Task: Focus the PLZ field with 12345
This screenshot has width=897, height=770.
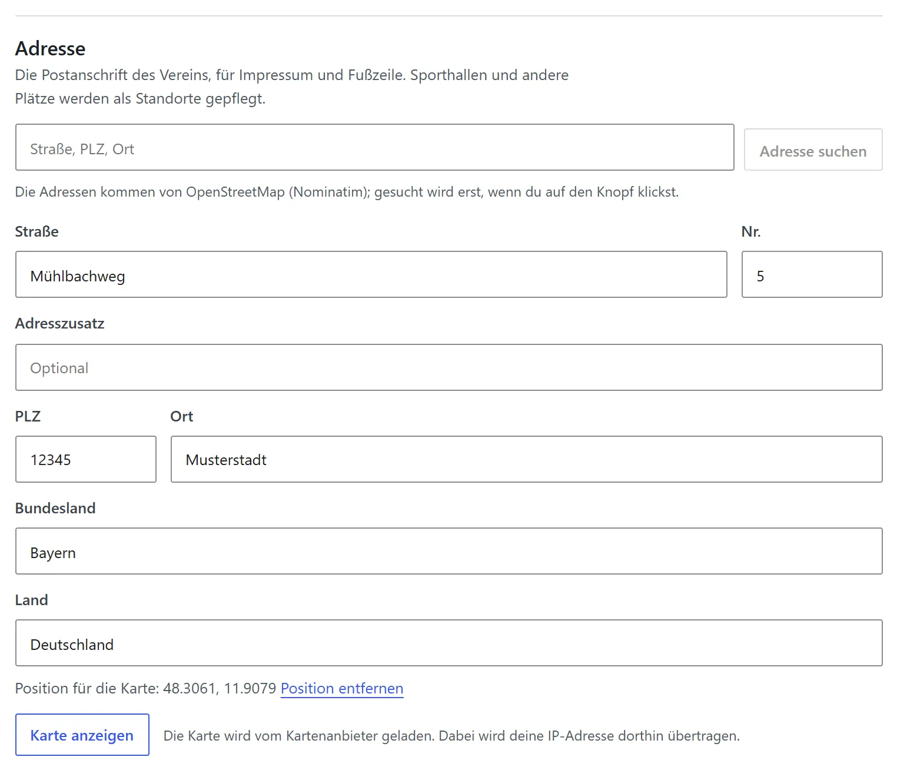Action: [x=85, y=459]
